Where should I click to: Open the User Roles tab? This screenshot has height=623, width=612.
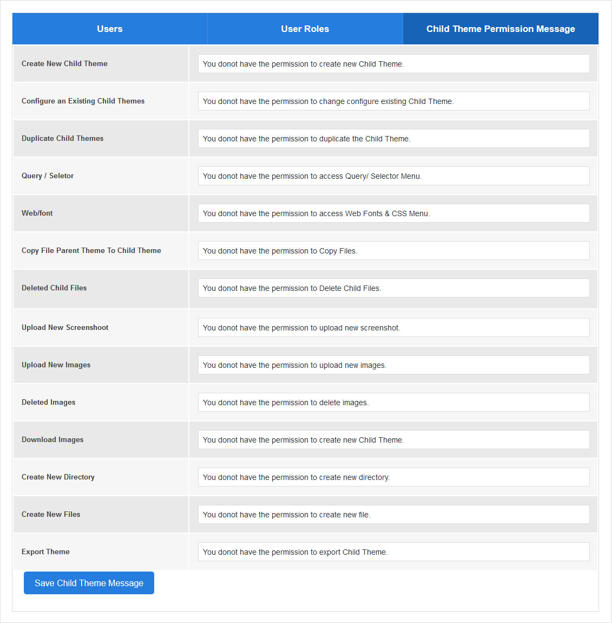click(x=305, y=29)
